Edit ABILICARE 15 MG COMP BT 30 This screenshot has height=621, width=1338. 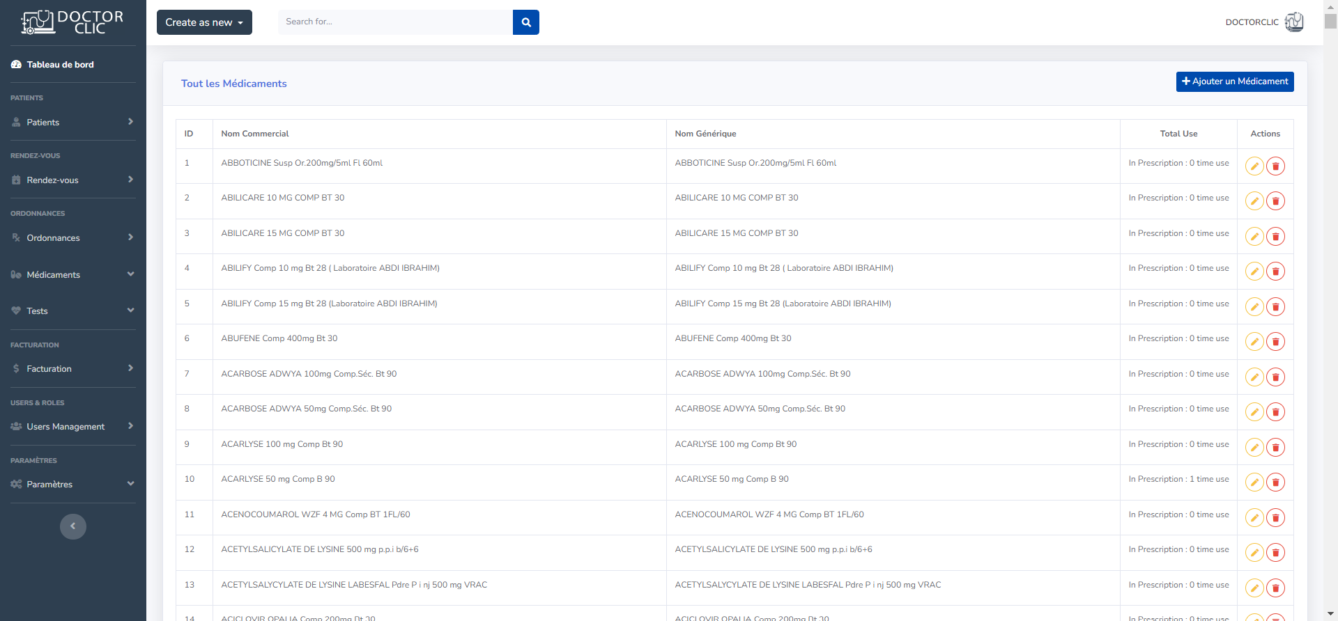coord(1254,237)
